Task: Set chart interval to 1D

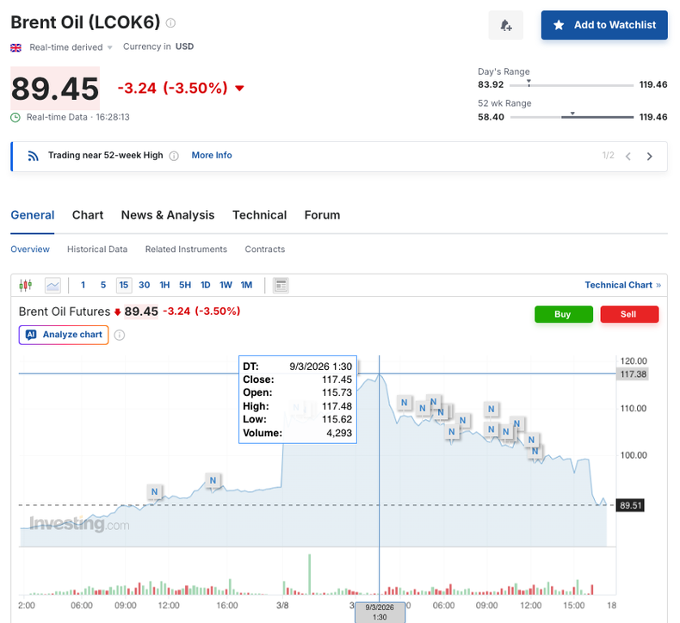Action: [x=206, y=286]
